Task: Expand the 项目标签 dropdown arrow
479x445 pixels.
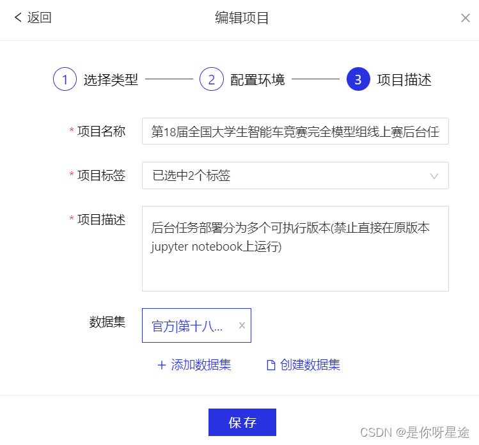Action: coord(434,176)
